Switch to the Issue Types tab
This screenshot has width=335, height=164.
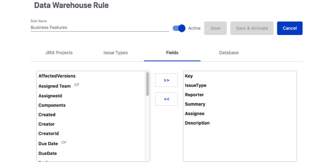pos(115,53)
